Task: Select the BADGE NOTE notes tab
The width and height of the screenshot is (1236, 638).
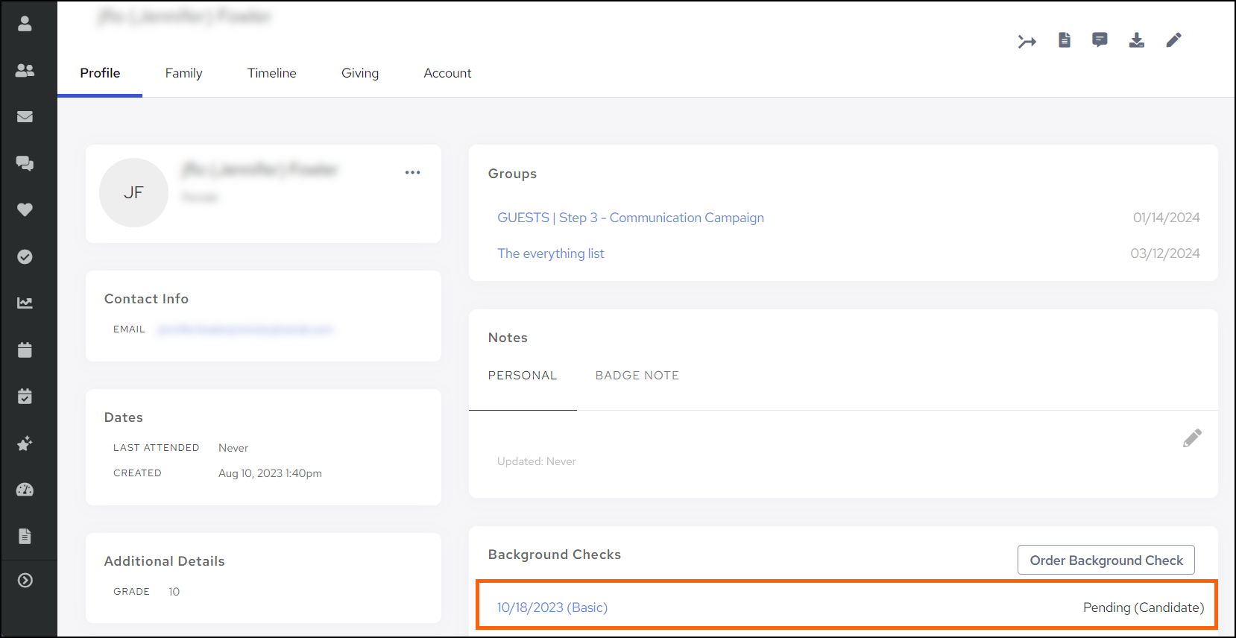Action: point(637,376)
